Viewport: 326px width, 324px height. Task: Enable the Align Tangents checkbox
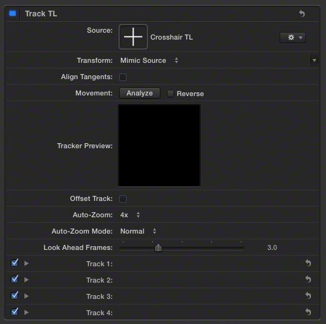coord(123,77)
